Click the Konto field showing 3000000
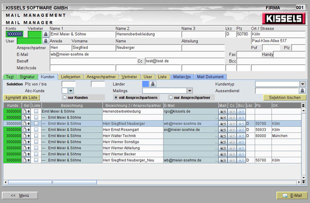The width and height of the screenshot is (310, 203). tap(15, 34)
